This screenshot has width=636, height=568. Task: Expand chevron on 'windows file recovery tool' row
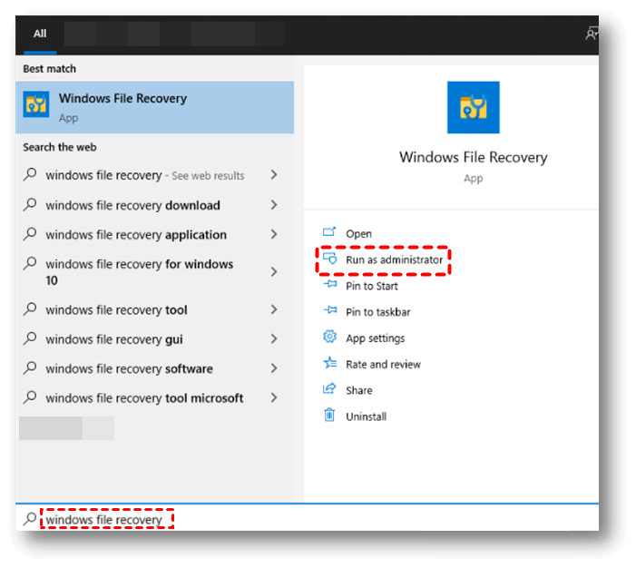(x=274, y=309)
